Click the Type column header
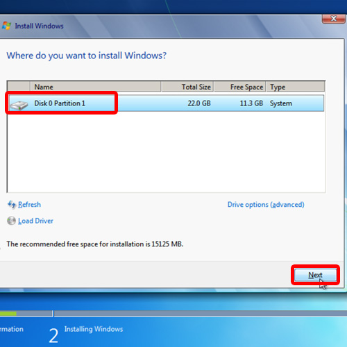The height and width of the screenshot is (347, 347). [296, 87]
